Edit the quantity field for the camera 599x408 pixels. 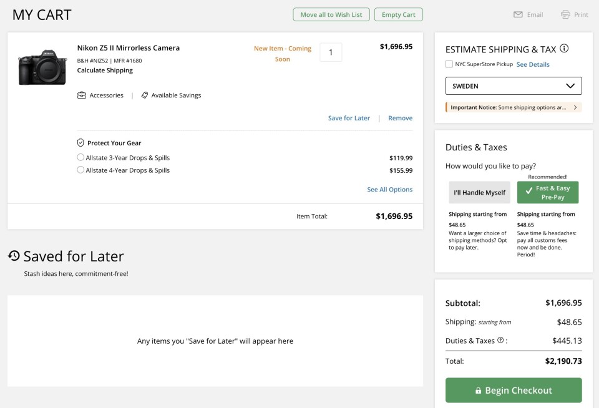[331, 52]
